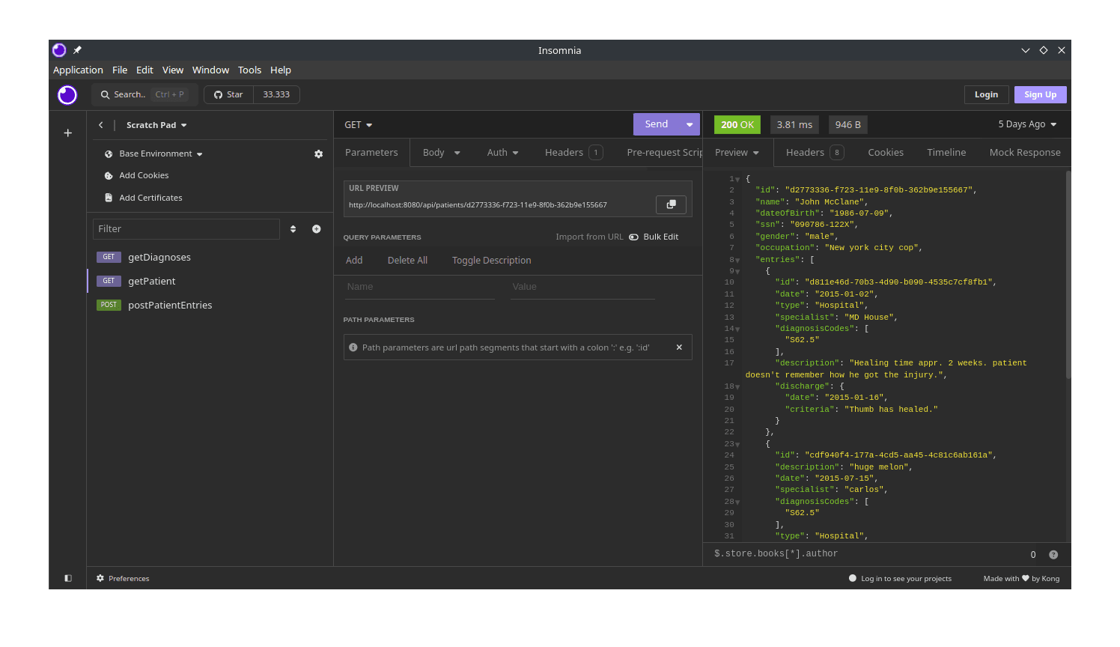Click the plus icon in left sidebar

(68, 133)
